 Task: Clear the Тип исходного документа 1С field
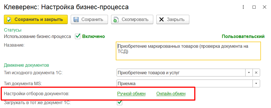256,73
